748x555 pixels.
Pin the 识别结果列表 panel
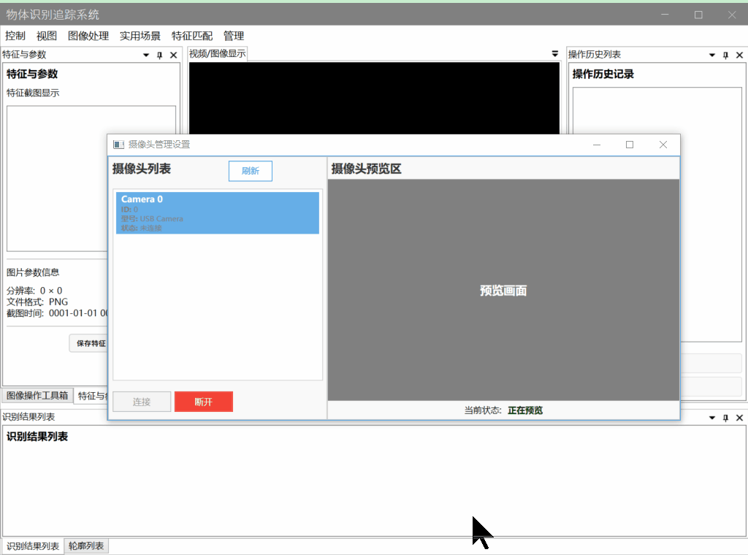point(725,418)
